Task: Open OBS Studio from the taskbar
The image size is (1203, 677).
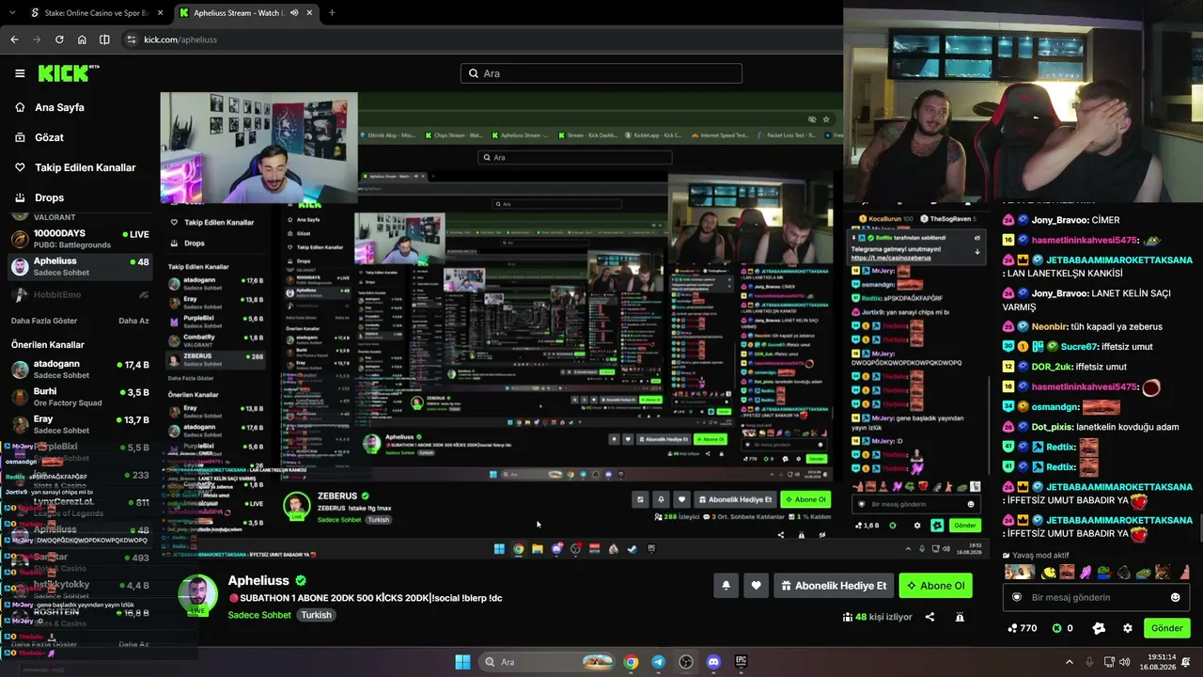Action: pos(686,662)
